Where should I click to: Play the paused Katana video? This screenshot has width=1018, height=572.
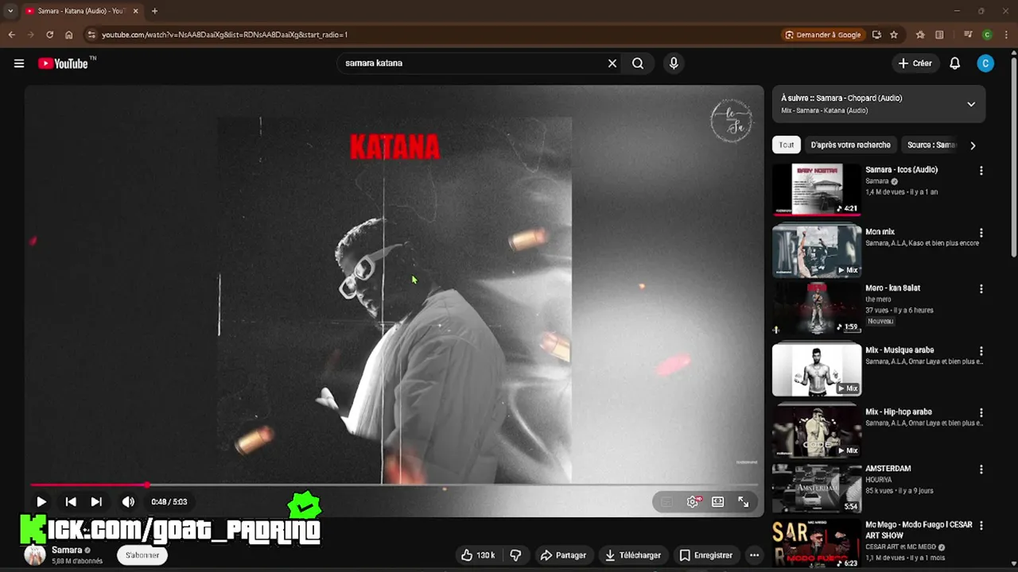pyautogui.click(x=41, y=502)
